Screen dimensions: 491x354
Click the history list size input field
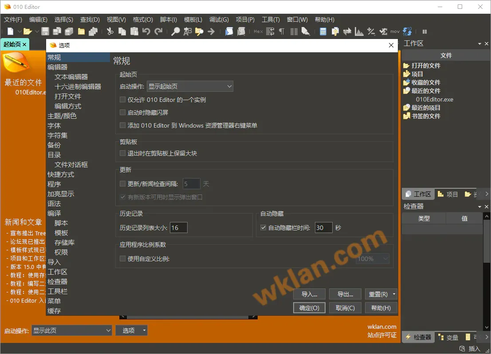[x=178, y=228]
